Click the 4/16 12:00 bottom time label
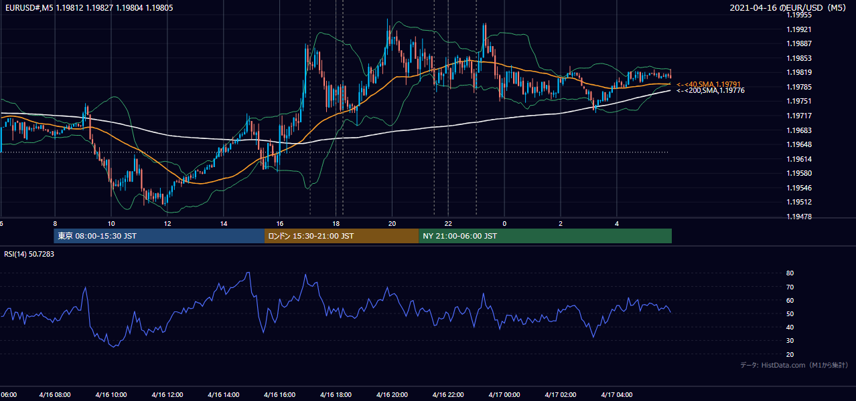The height and width of the screenshot is (401, 856). tap(167, 395)
